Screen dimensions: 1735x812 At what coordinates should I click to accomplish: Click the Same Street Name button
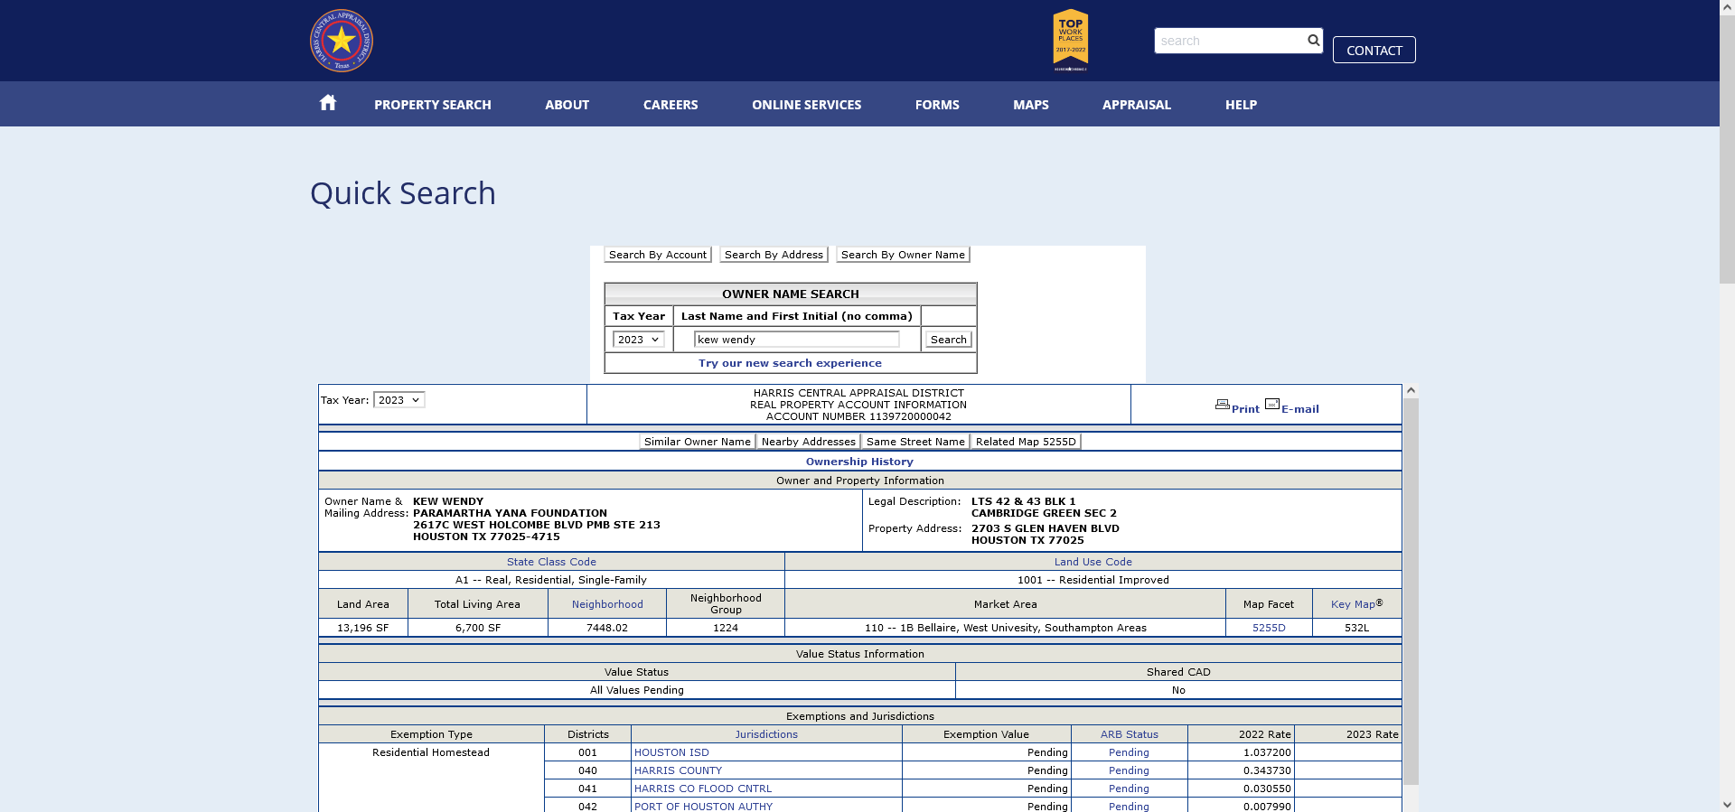(915, 442)
